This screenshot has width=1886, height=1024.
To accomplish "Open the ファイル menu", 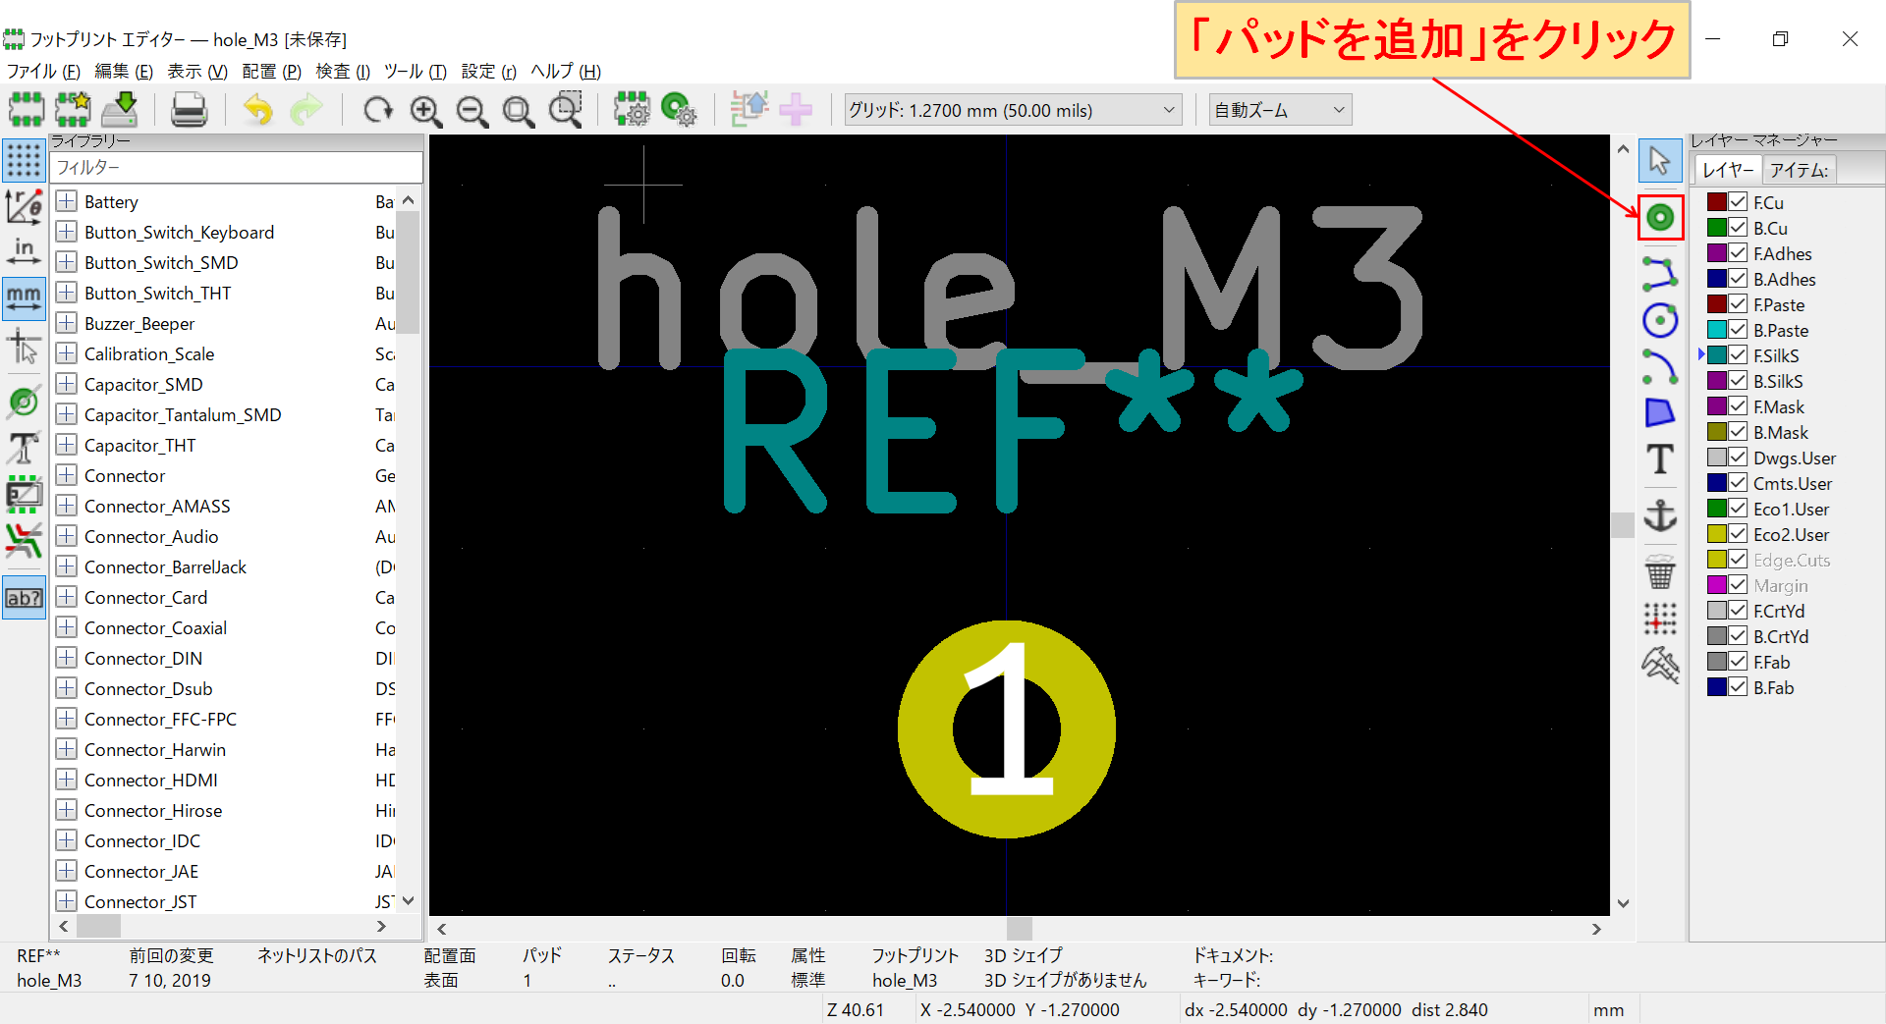I will tap(43, 71).
